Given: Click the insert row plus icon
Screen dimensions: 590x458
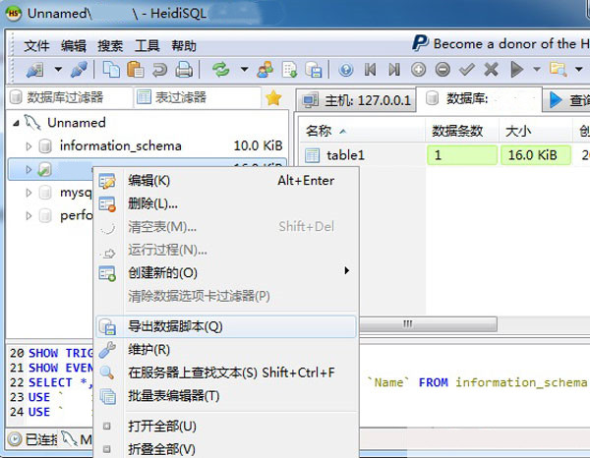Looking at the screenshot, I should click(419, 70).
